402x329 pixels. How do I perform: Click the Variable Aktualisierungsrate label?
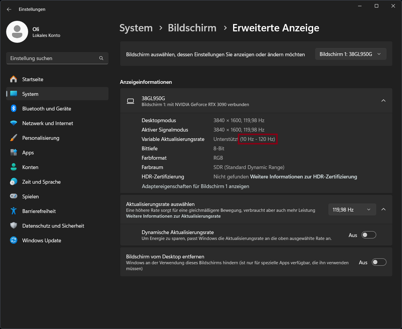coord(173,139)
